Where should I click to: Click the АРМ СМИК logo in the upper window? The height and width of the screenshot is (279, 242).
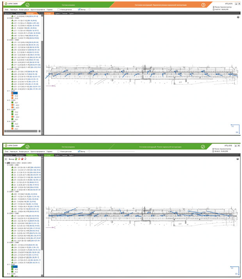[11, 4]
